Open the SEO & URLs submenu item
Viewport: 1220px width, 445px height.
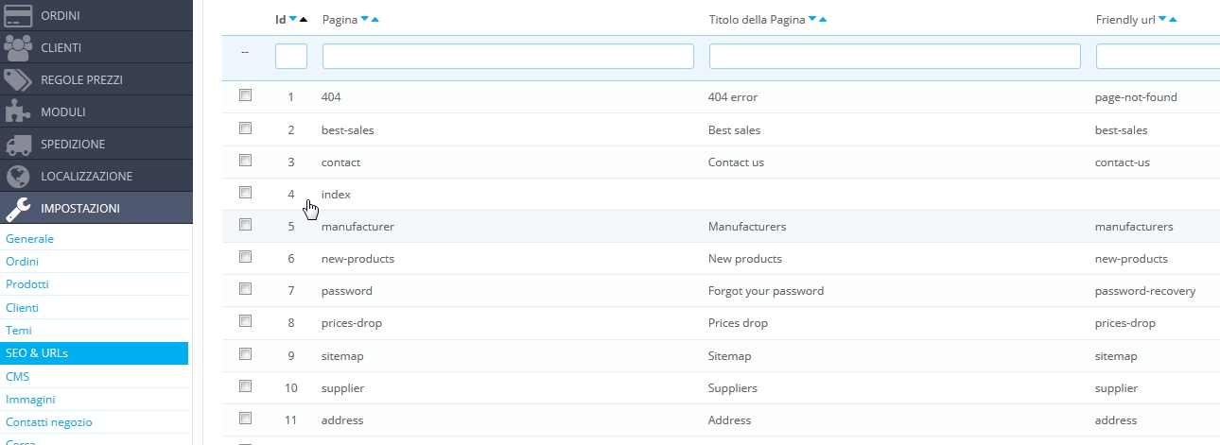coord(37,353)
